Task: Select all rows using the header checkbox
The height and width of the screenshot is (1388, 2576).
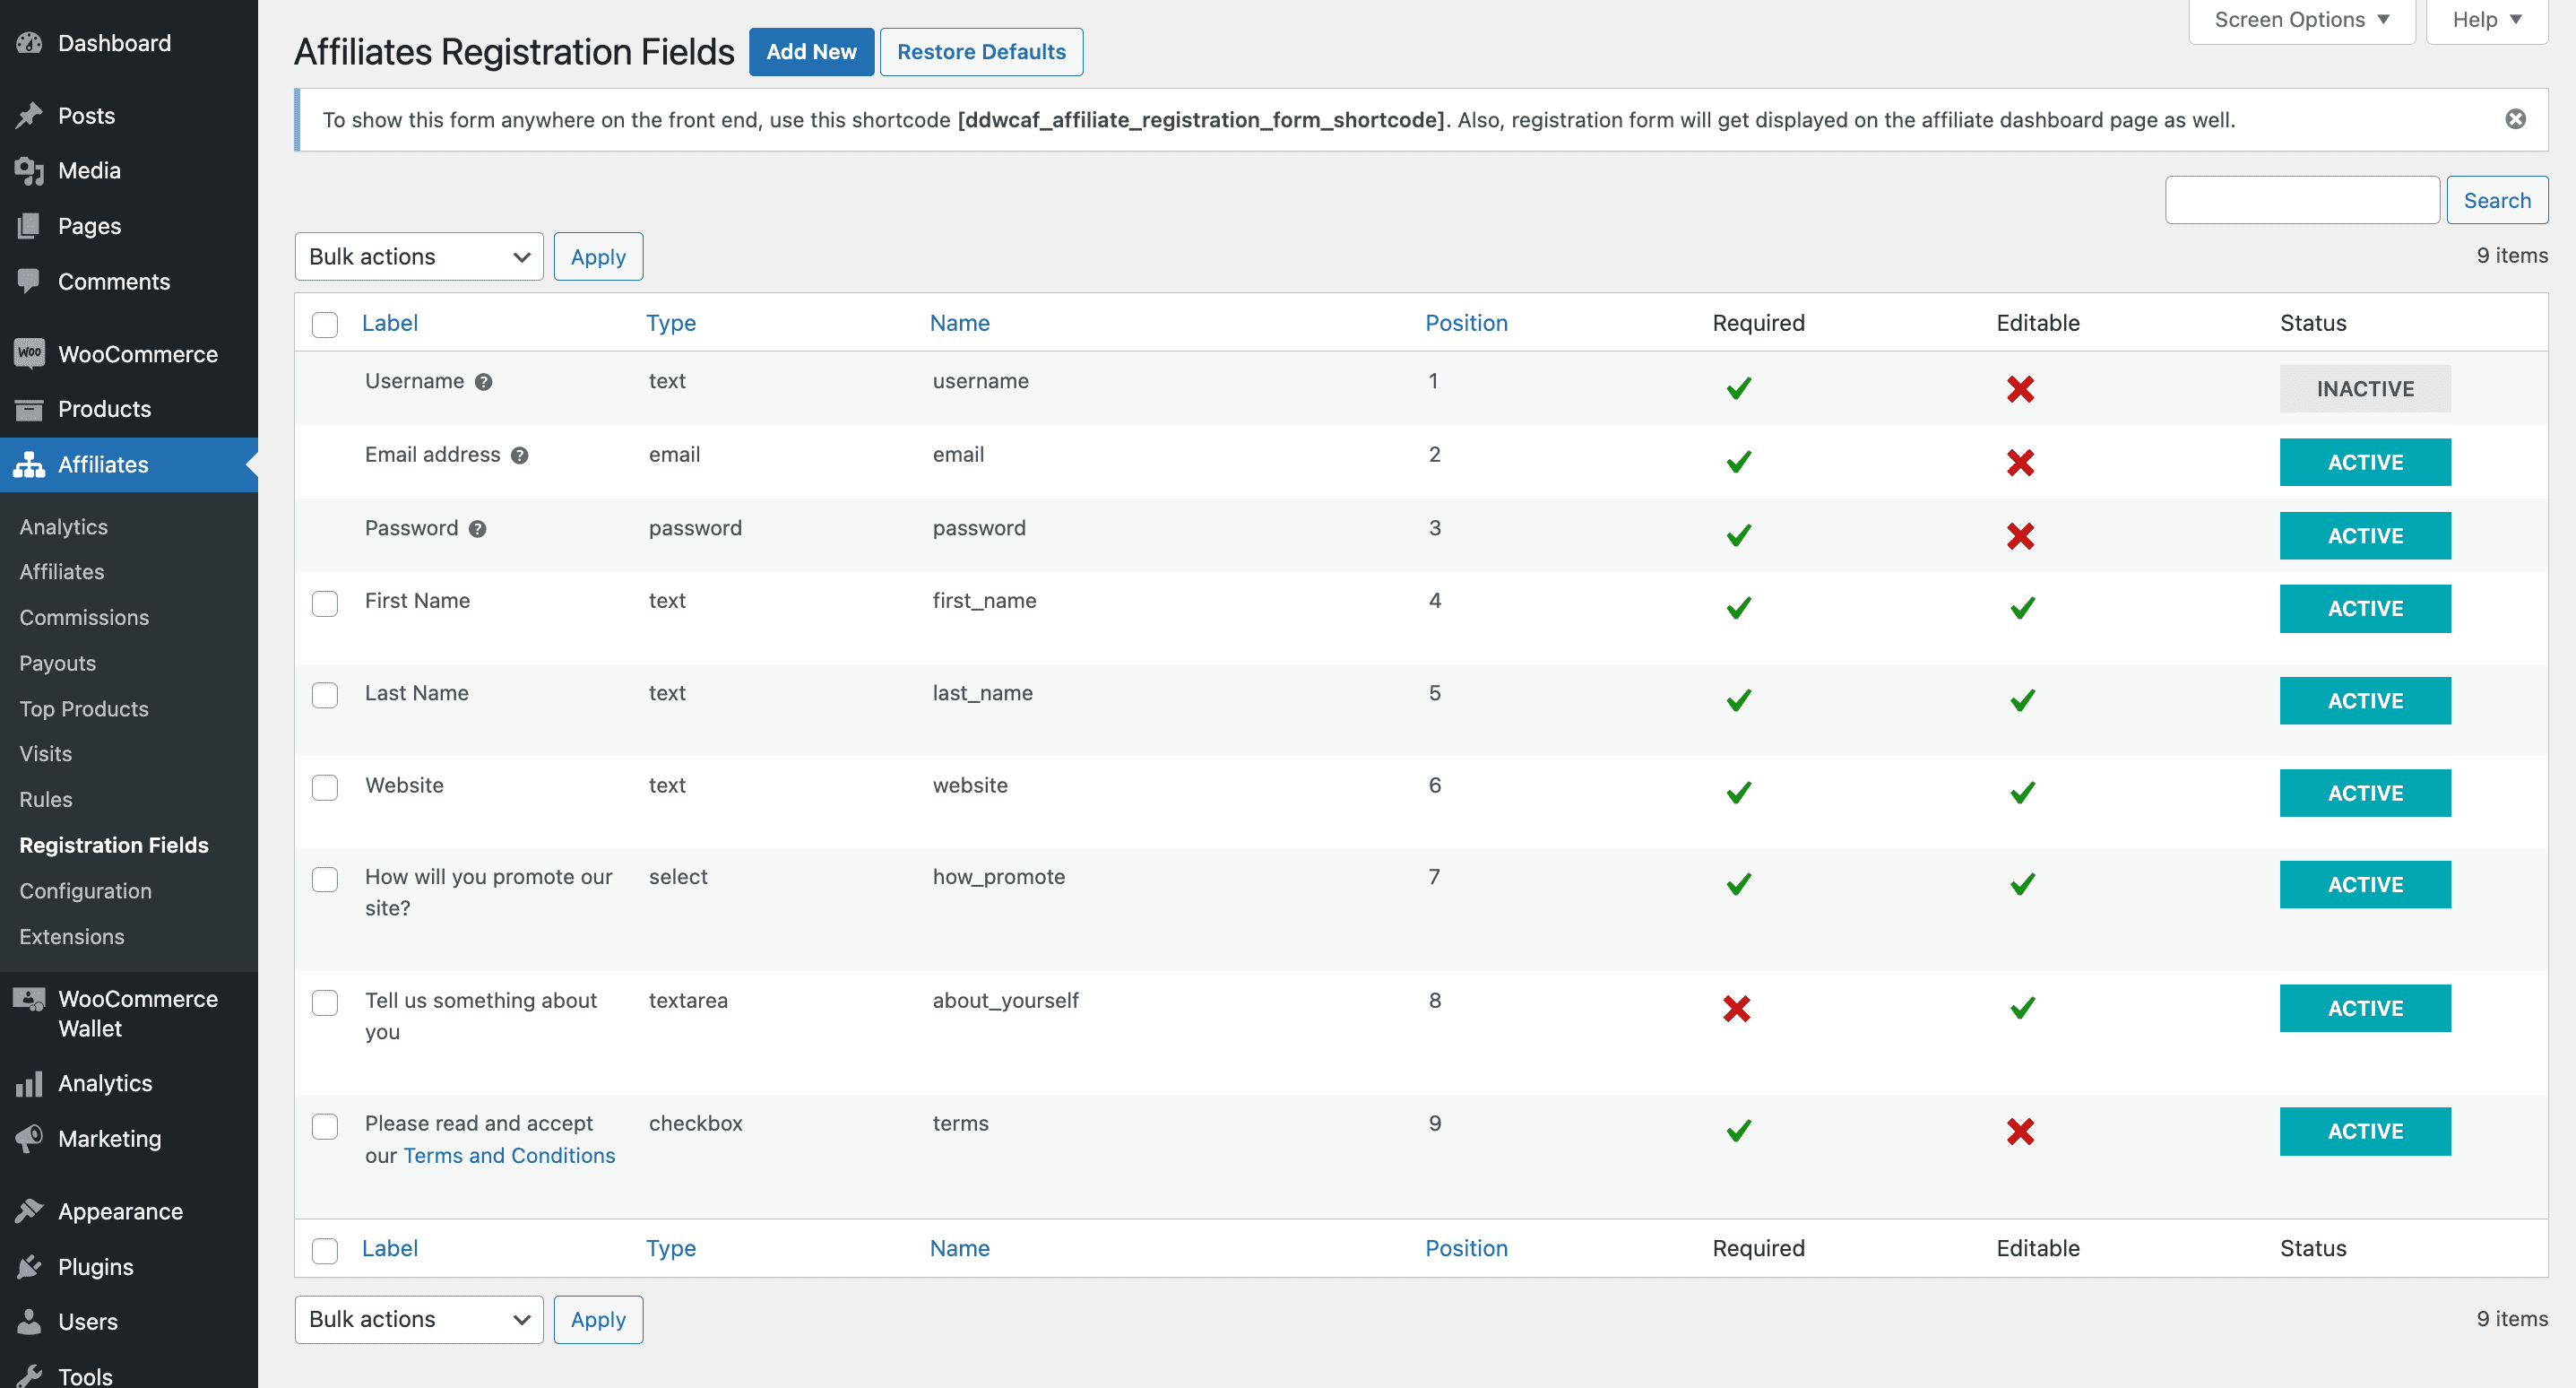Action: tap(325, 325)
